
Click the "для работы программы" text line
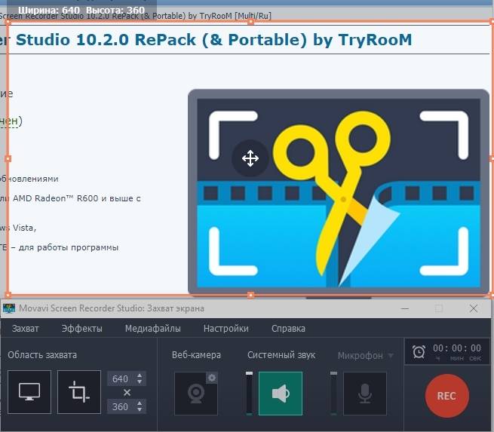(69, 247)
